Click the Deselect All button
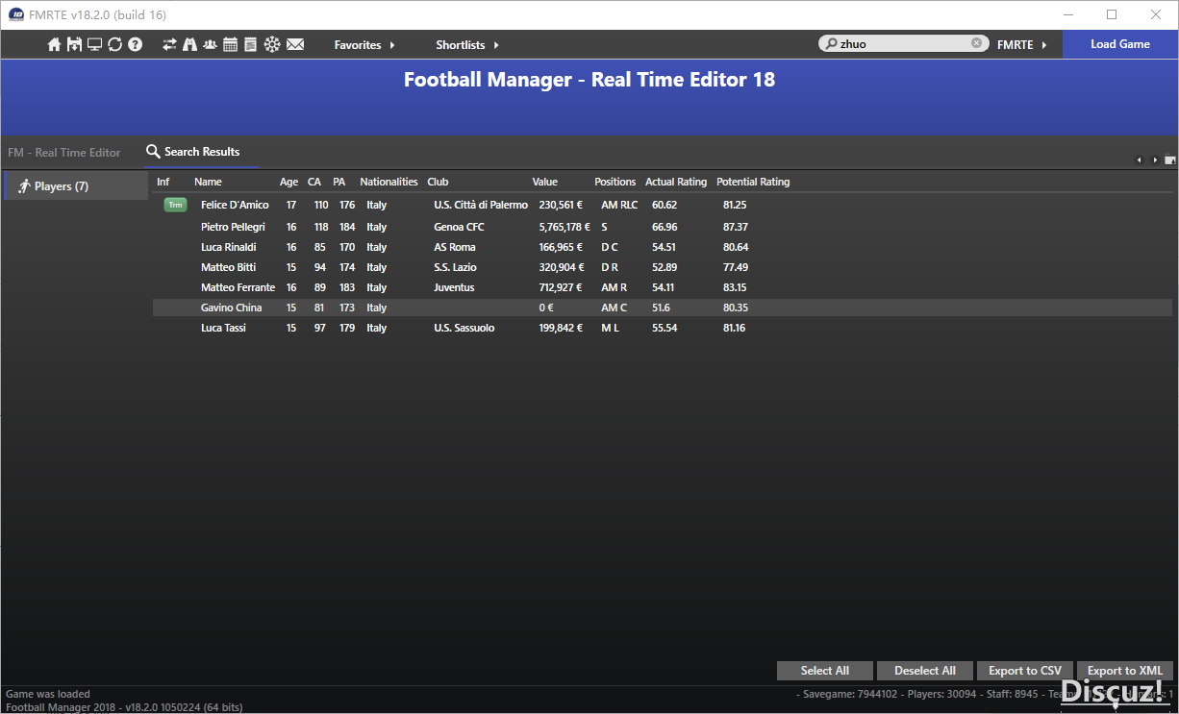This screenshot has height=714, width=1179. (925, 671)
